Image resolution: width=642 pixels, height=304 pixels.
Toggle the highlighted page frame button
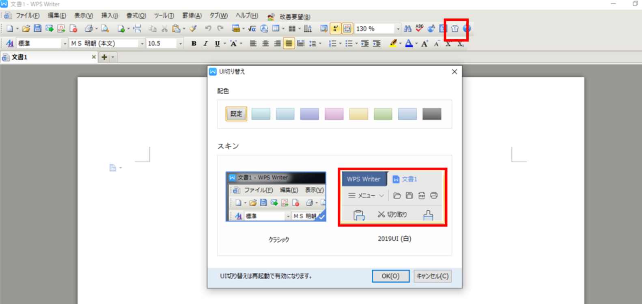tap(347, 28)
